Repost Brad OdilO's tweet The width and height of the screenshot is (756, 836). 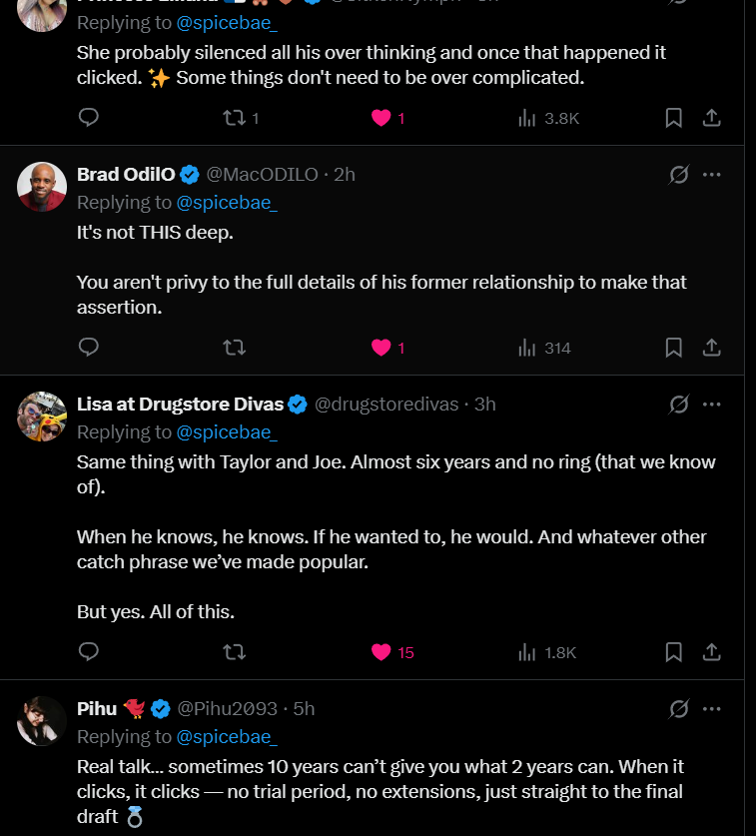(234, 348)
